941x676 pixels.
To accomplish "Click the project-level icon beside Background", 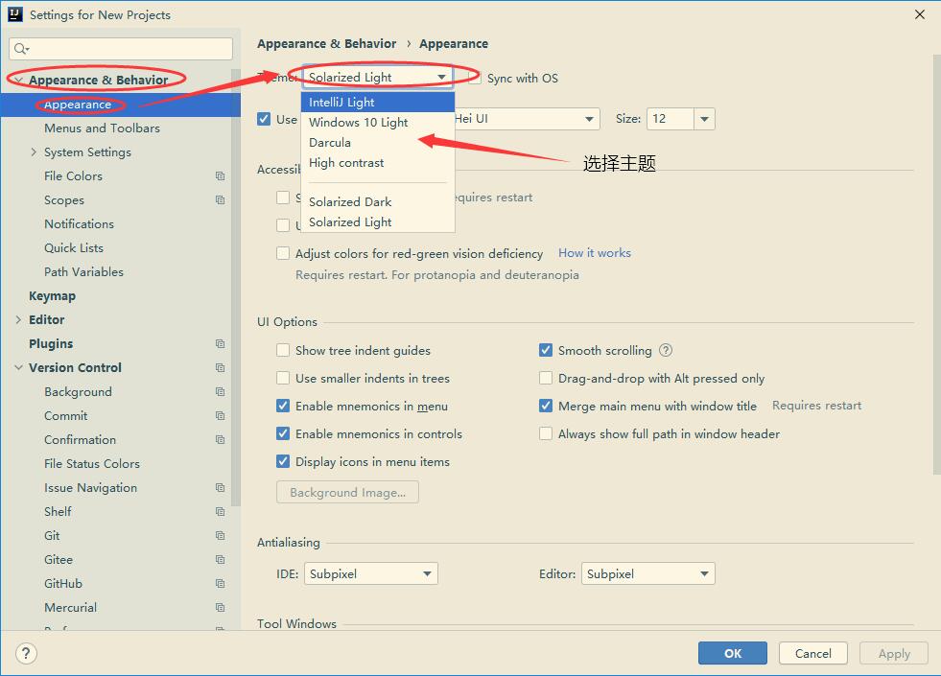I will click(221, 391).
